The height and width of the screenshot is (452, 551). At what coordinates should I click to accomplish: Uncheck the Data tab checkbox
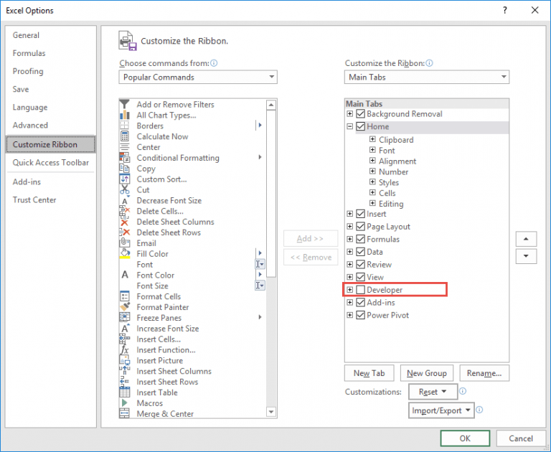pos(360,252)
